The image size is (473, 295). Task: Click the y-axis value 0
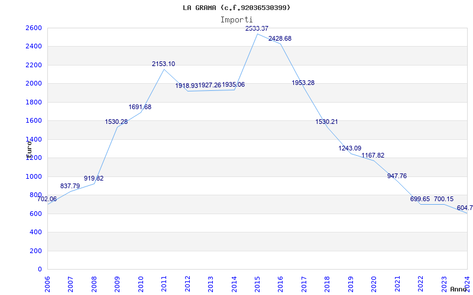point(40,270)
